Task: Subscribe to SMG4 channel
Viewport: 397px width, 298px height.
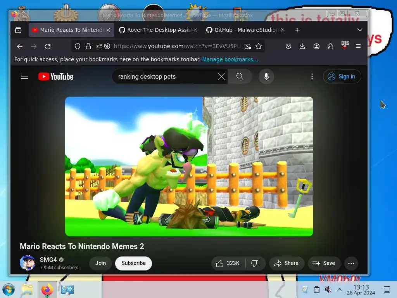Action: tap(133, 263)
